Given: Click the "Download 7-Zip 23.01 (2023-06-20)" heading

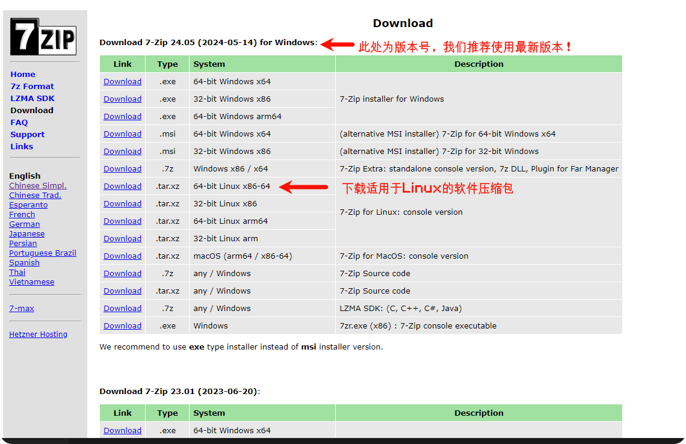Looking at the screenshot, I should coord(179,392).
